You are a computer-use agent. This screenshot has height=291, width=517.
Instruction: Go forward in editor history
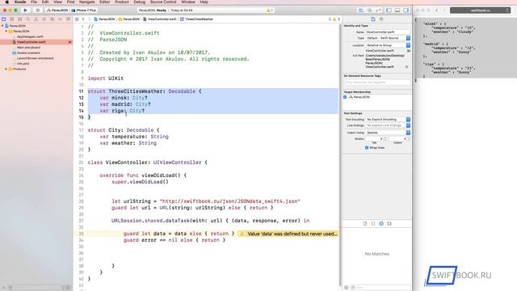pos(89,19)
